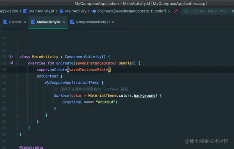The height and width of the screenshot is (149, 234).
Task: Click the setContent call on line 18
Action: (x=47, y=76)
